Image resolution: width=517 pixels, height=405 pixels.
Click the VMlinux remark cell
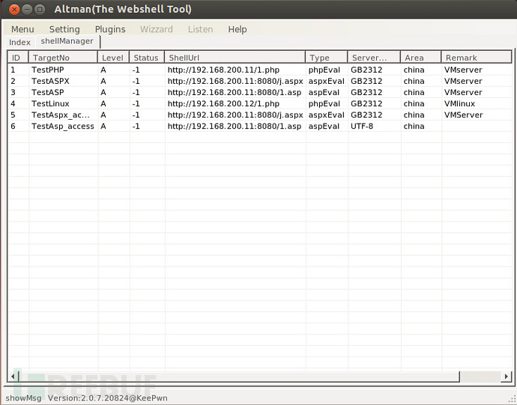tap(459, 103)
